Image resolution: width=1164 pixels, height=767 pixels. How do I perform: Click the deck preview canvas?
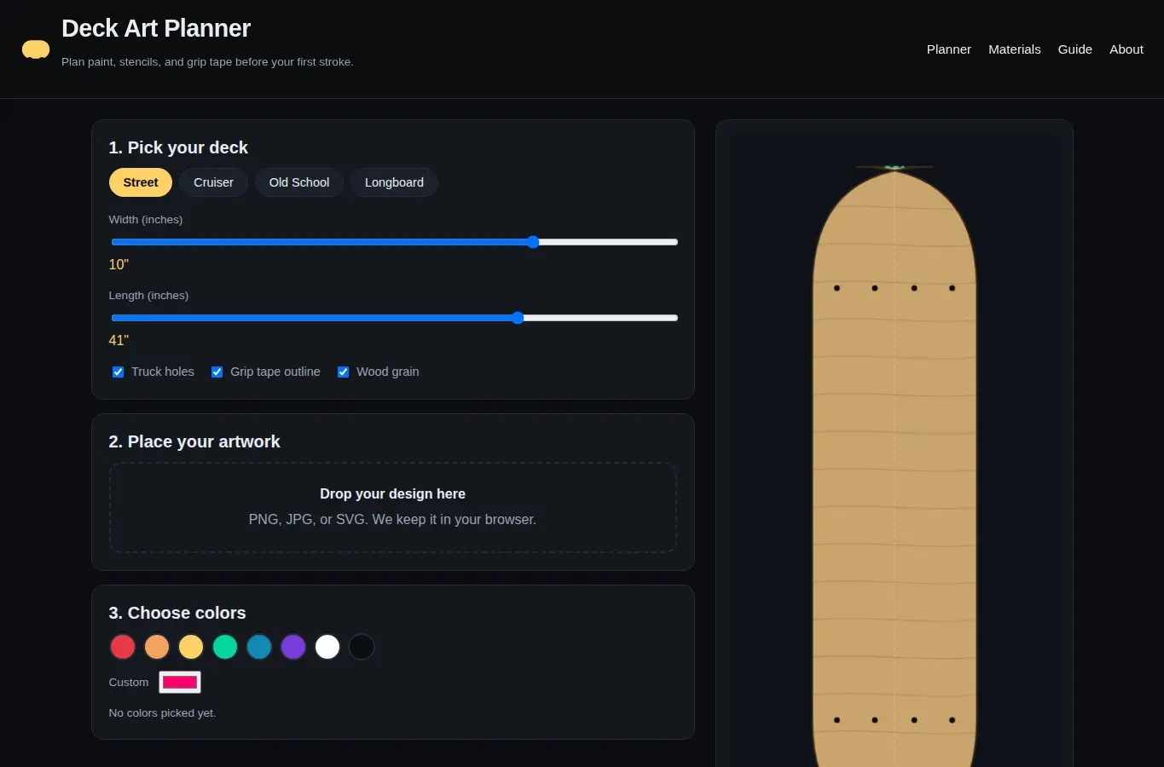(895, 452)
